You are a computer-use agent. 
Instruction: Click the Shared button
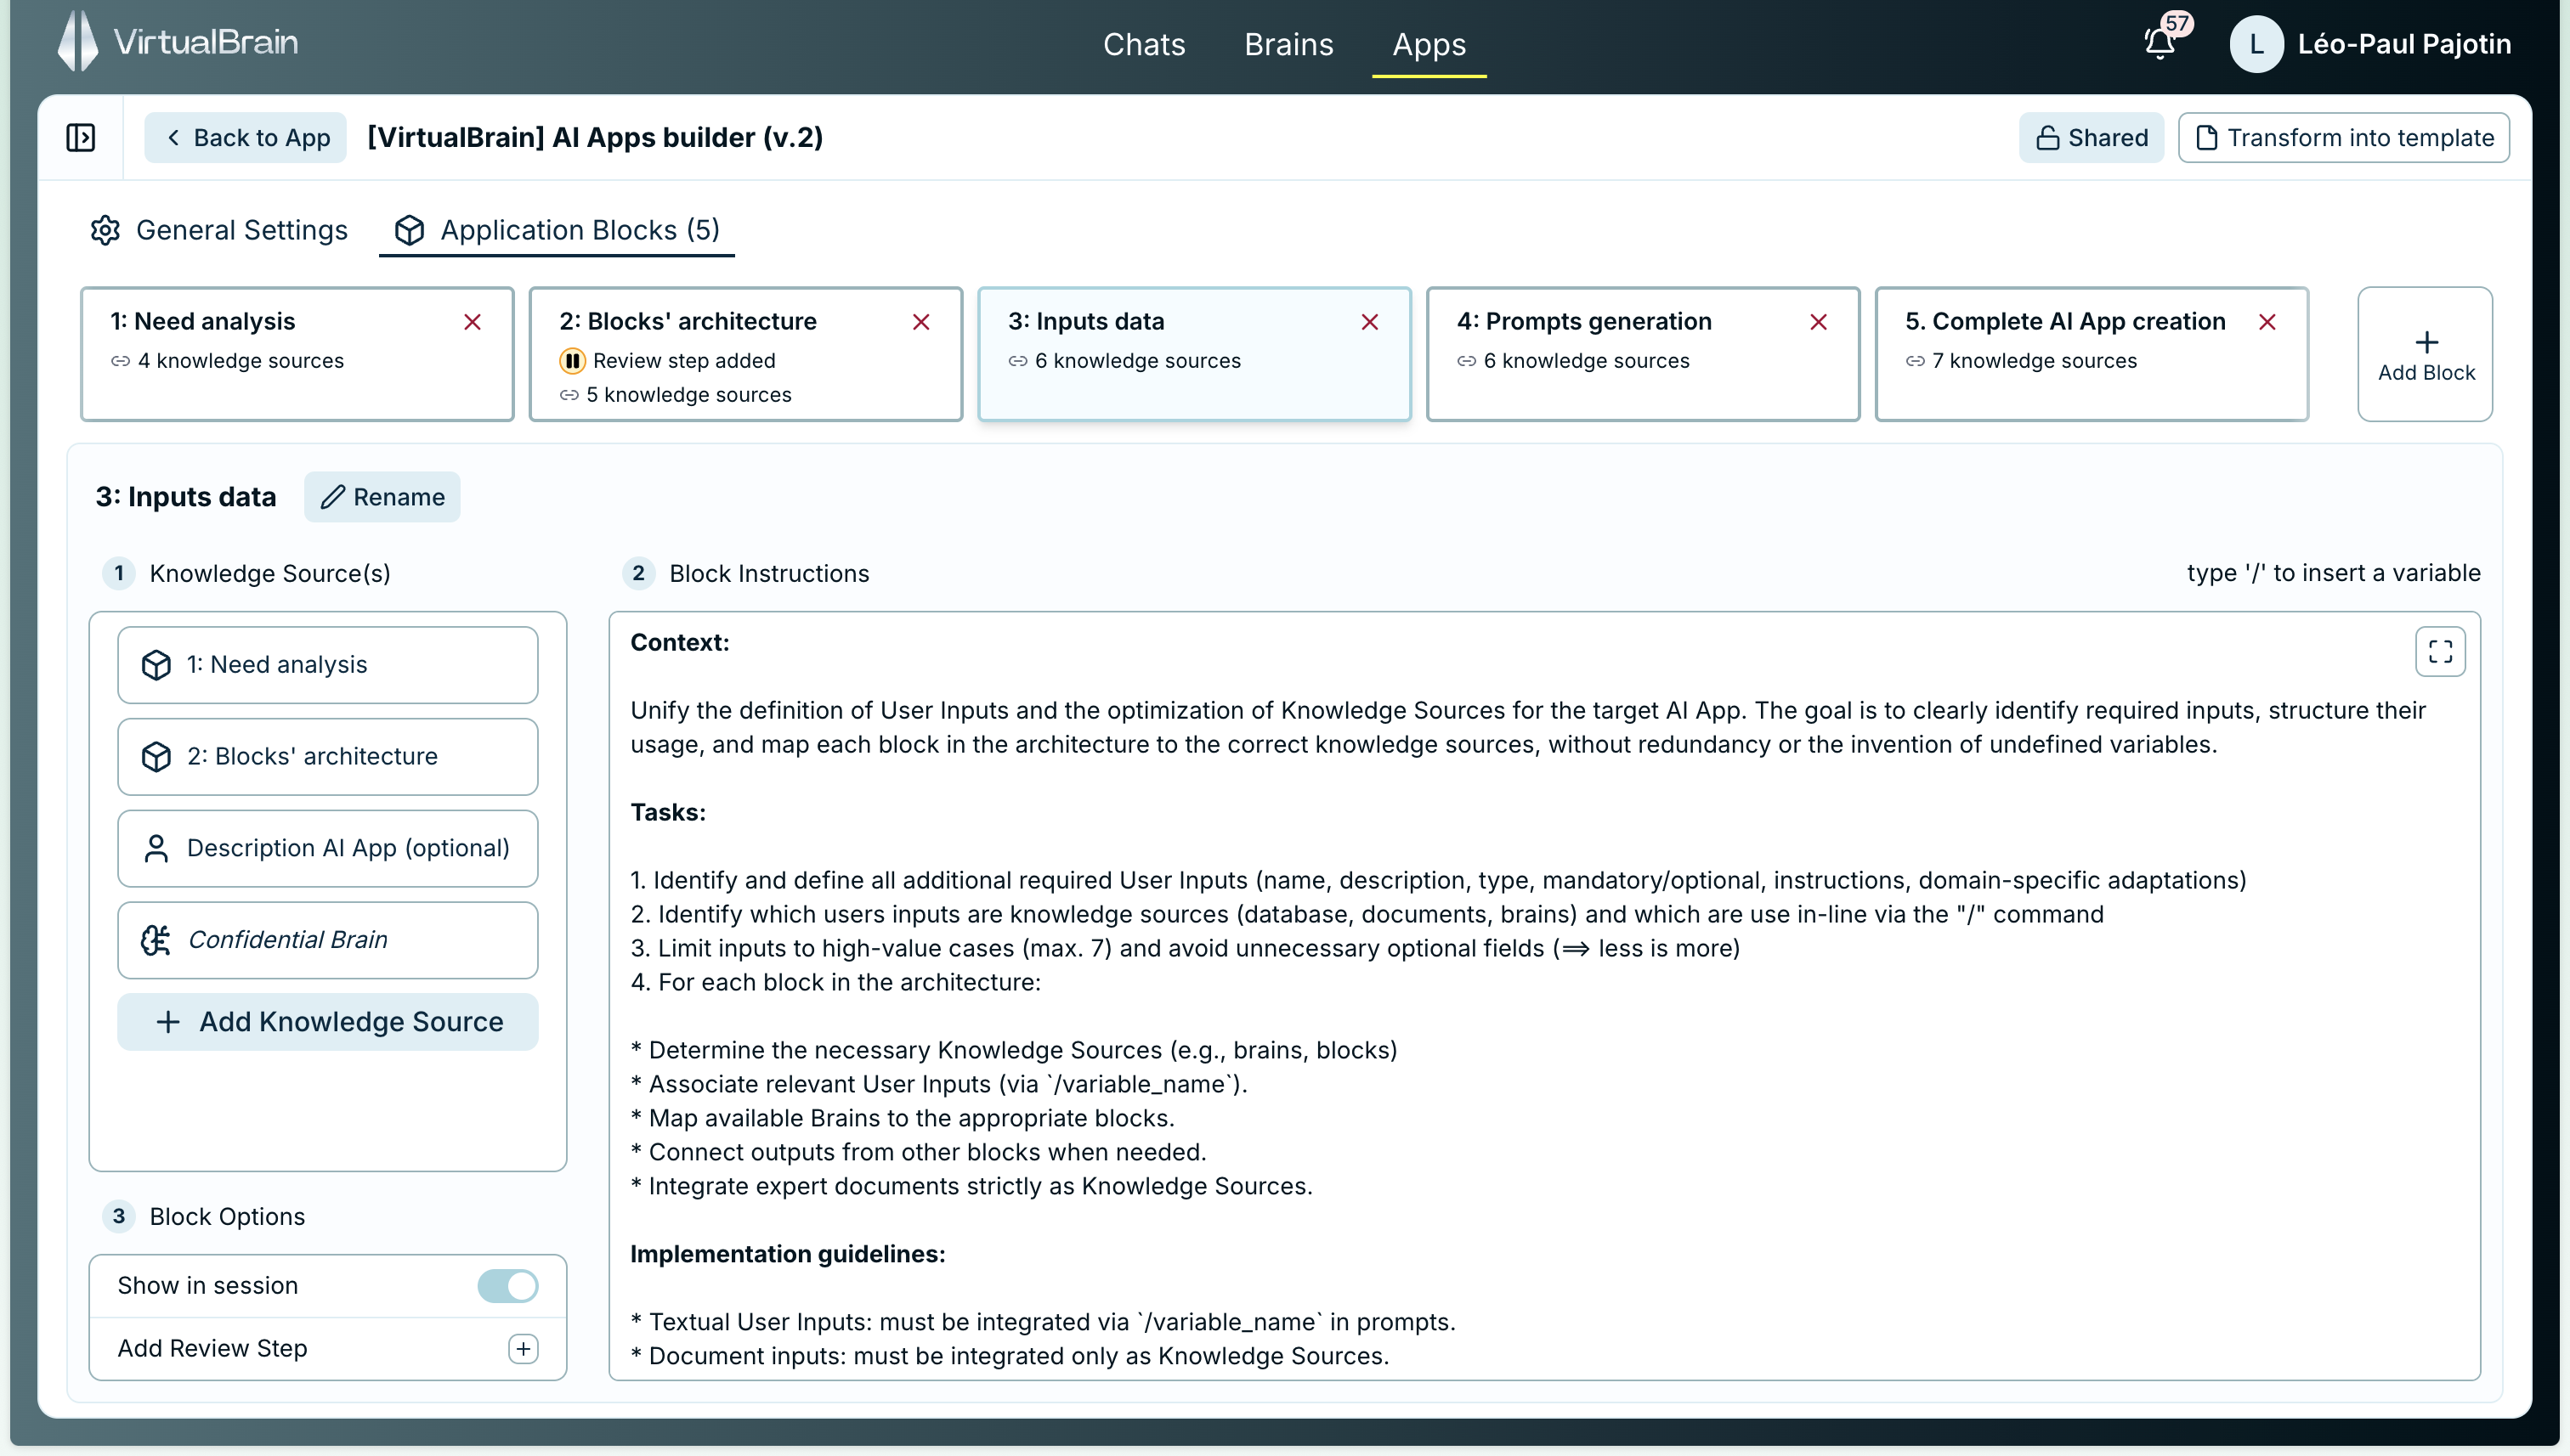(x=2091, y=138)
